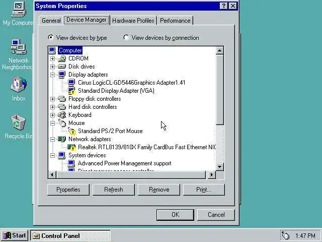Expand the Keyboard tree node
Viewport: 322px width, 242px height.
(x=52, y=115)
